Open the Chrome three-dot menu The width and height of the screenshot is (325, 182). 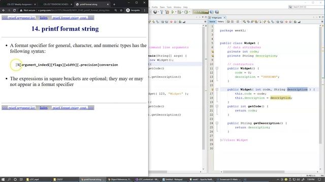click(145, 10)
